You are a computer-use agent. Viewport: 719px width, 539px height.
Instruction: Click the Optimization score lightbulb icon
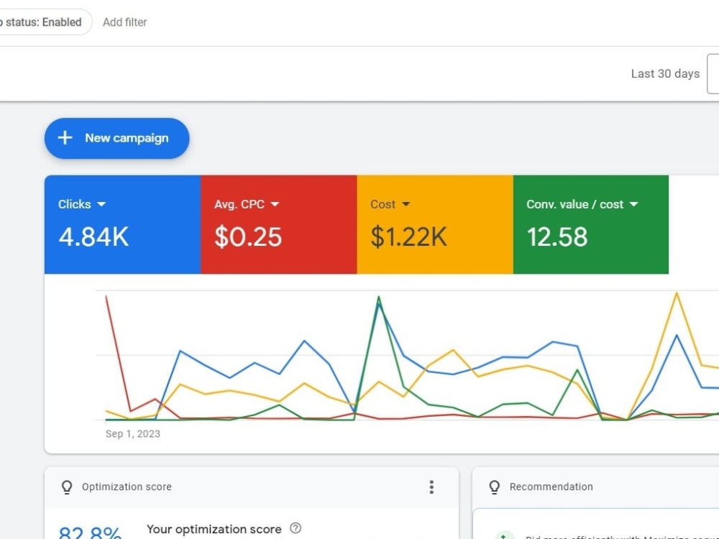tap(67, 487)
